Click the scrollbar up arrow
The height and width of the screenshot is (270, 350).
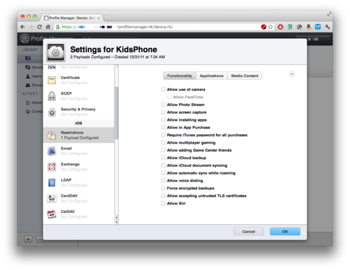coord(116,217)
